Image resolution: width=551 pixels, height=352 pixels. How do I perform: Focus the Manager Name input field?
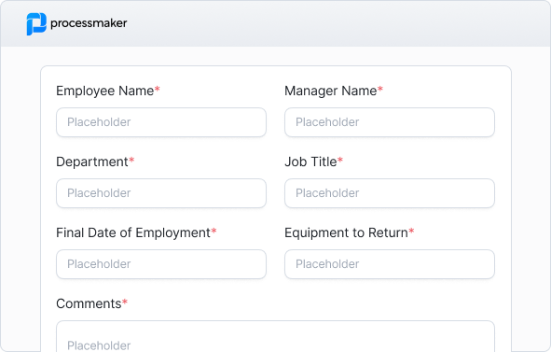point(390,122)
